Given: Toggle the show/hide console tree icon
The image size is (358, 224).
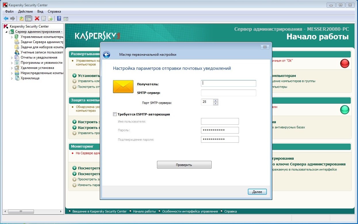Looking at the screenshot, I should click(x=28, y=18).
